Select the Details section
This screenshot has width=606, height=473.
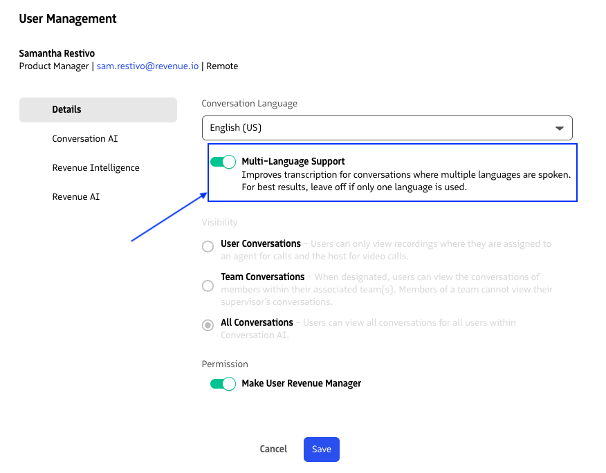(x=66, y=109)
